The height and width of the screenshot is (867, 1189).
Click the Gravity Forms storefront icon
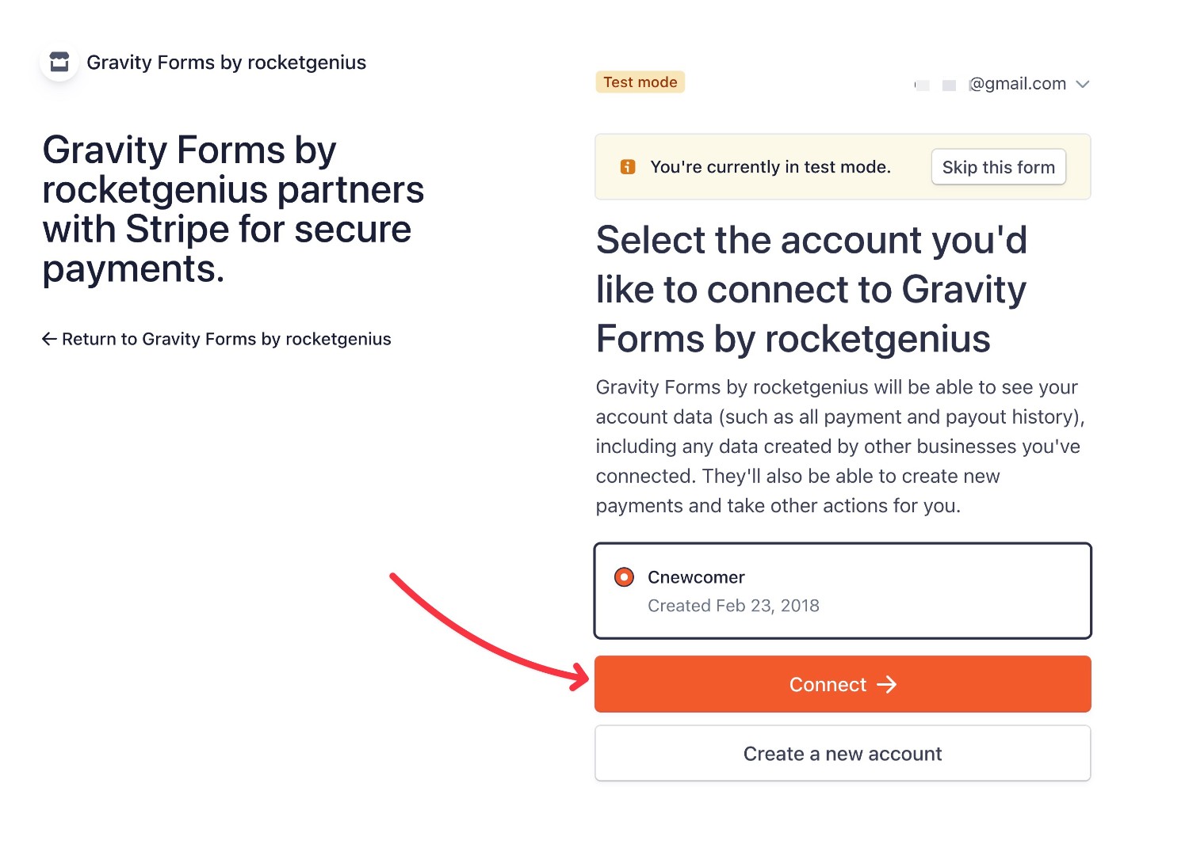pos(59,62)
